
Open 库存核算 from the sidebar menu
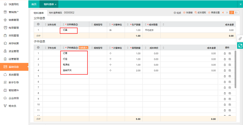pos(14,43)
